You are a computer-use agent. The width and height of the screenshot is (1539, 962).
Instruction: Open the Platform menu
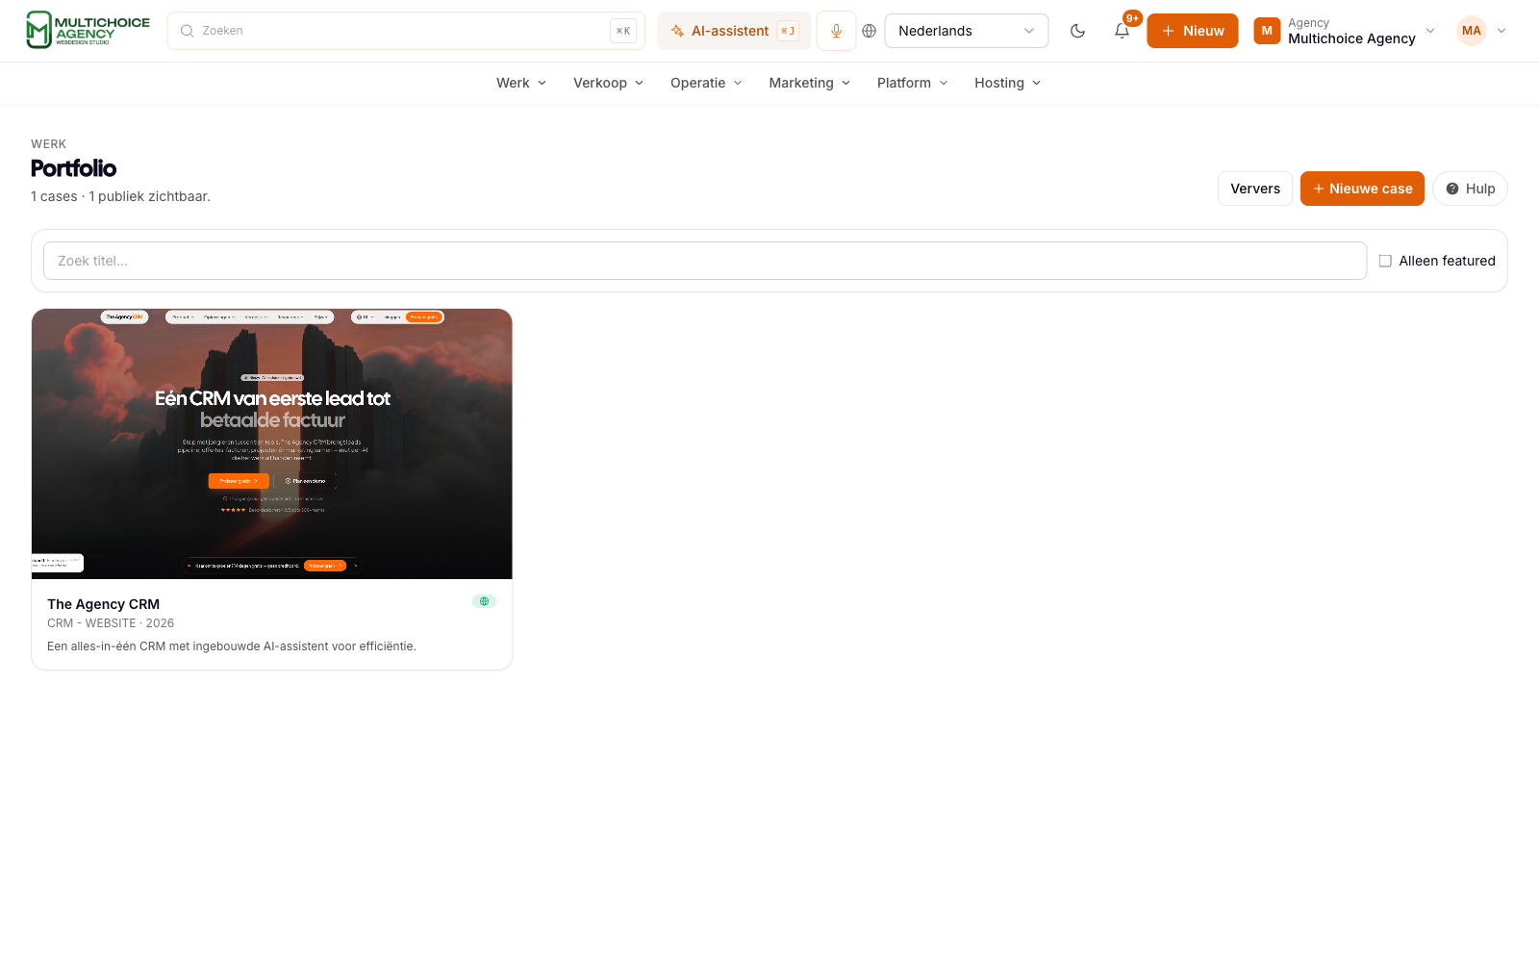coord(912,83)
